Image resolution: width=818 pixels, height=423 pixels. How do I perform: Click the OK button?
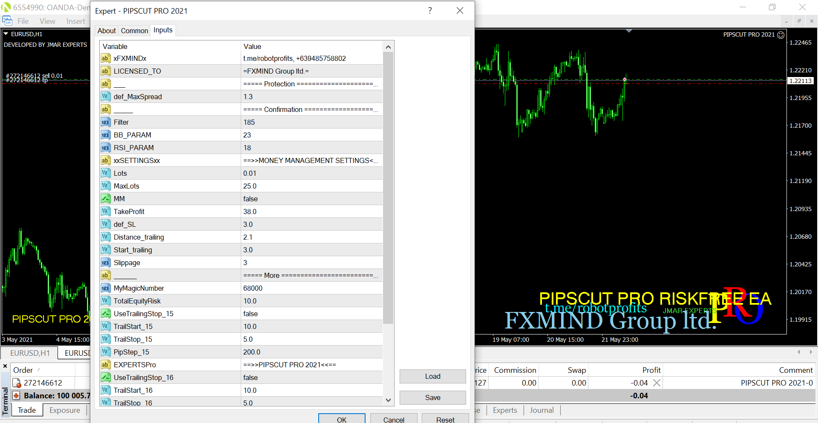[342, 418]
